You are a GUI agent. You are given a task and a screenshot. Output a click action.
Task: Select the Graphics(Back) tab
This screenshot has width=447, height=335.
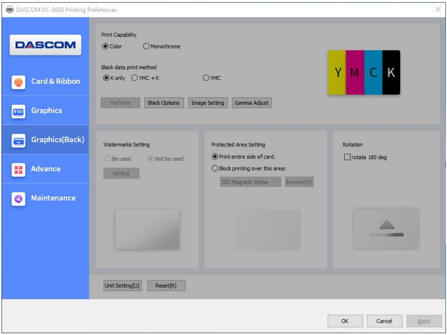click(x=45, y=140)
